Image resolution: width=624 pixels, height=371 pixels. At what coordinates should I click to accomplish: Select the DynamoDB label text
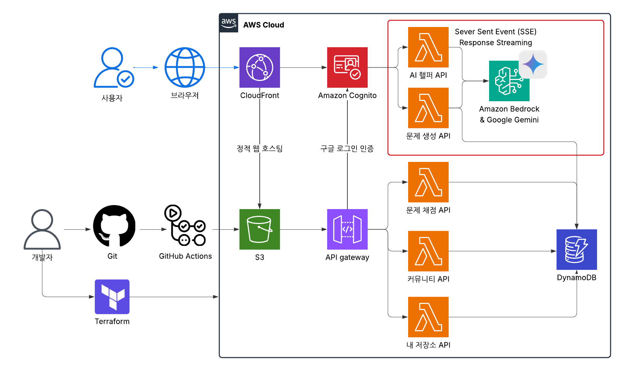(577, 278)
